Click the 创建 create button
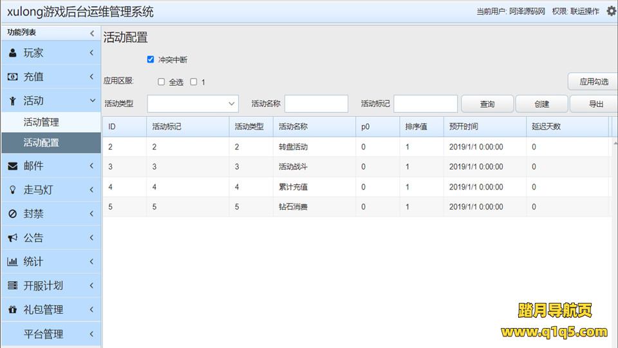Screen dimensions: 618x348 pos(541,104)
